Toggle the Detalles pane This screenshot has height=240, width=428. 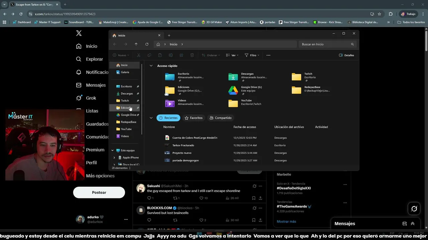346,55
